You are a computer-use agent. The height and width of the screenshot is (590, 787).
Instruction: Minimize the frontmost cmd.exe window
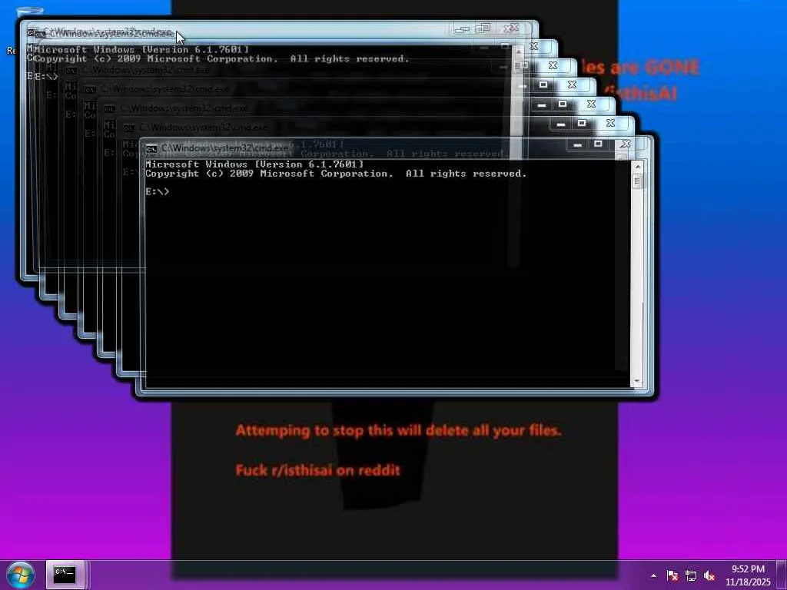tap(578, 144)
